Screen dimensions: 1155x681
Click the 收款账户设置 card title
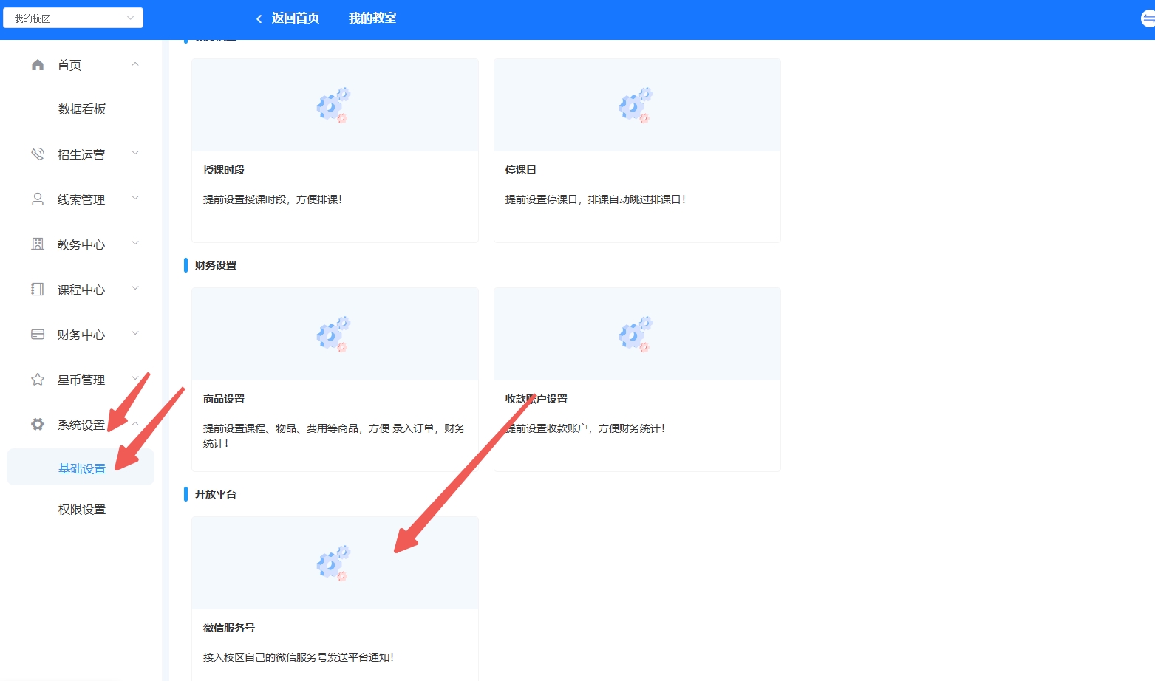[536, 399]
